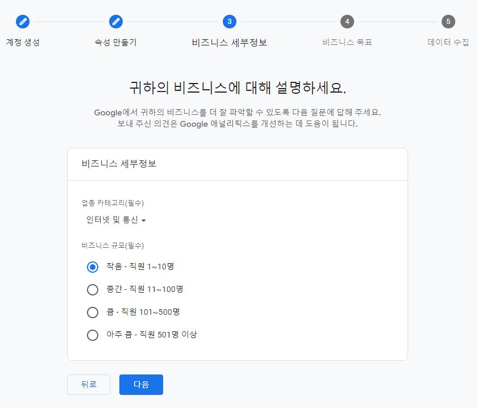Image resolution: width=478 pixels, height=408 pixels.
Task: Select step 4 circle icon
Action: pyautogui.click(x=347, y=22)
